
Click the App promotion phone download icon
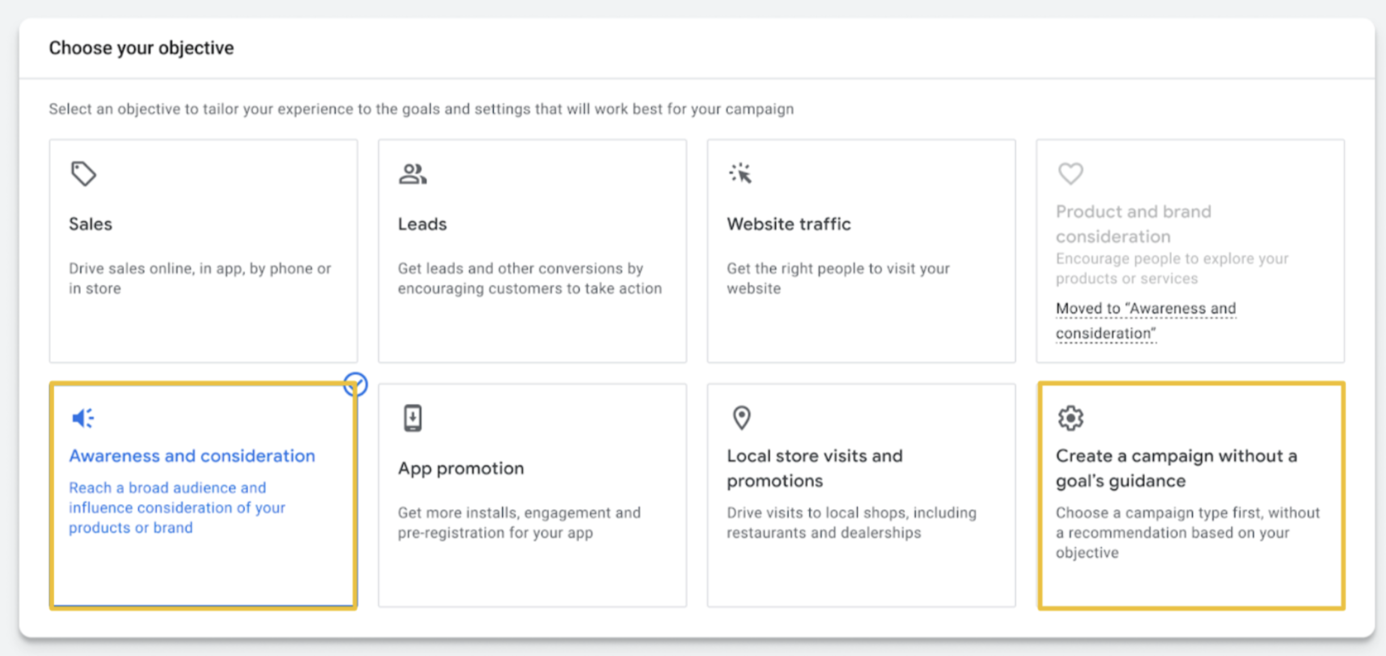pyautogui.click(x=413, y=418)
